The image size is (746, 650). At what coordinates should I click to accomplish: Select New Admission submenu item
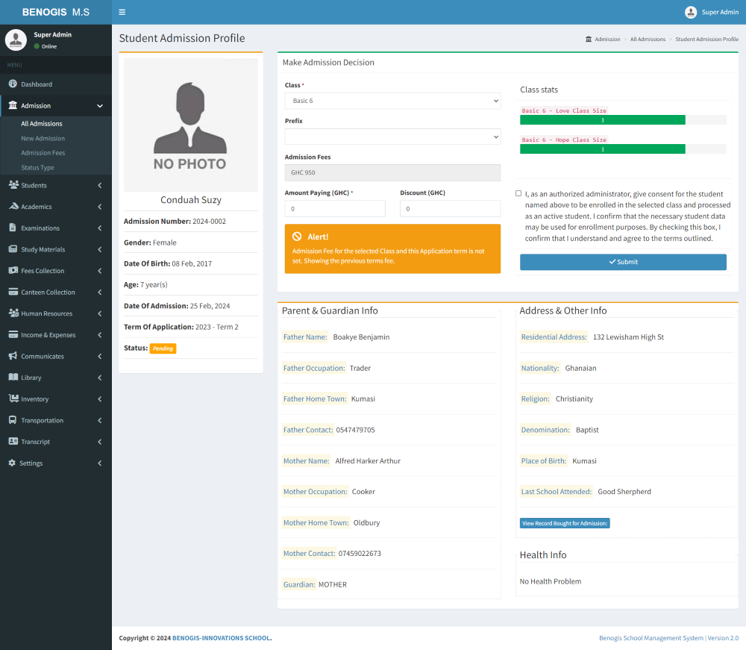[43, 138]
